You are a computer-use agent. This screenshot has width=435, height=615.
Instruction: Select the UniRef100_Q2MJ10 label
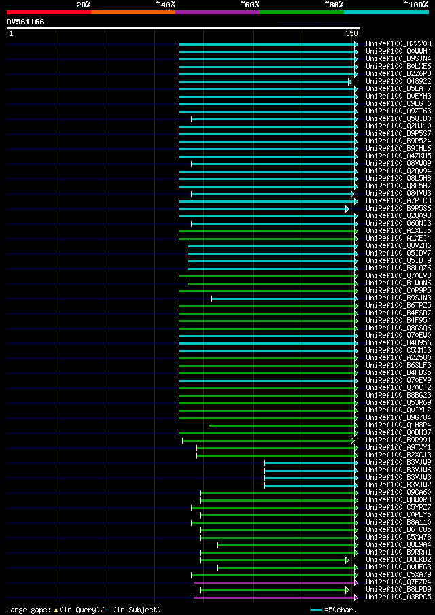[398, 126]
